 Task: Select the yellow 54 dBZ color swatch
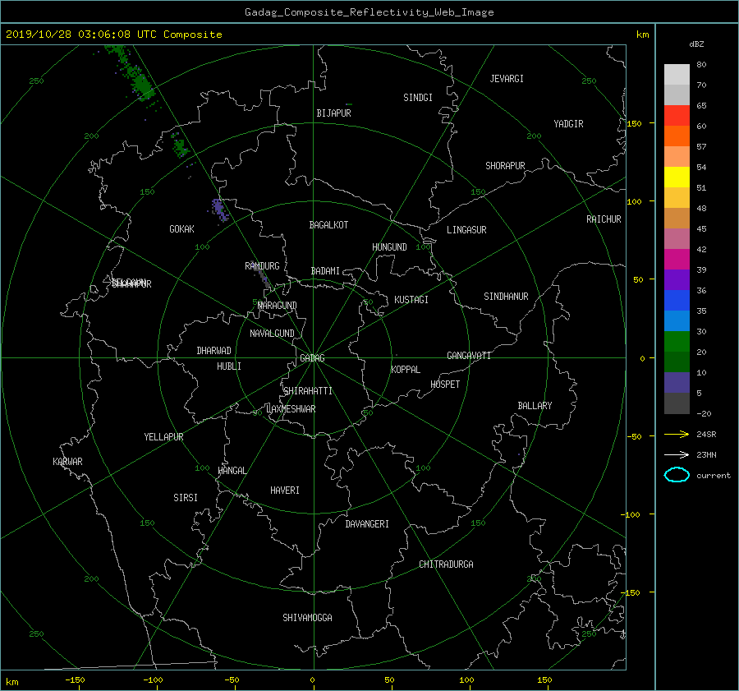pos(677,177)
